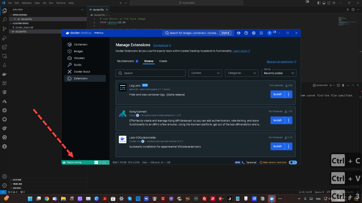Open VS Code Remote Explorer view
The image size is (362, 203).
(4, 56)
